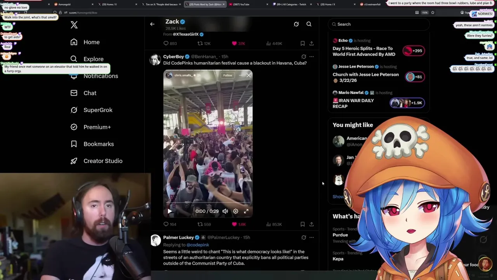Unlike the post with 1.6K likes
The width and height of the screenshot is (497, 280).
point(238,224)
